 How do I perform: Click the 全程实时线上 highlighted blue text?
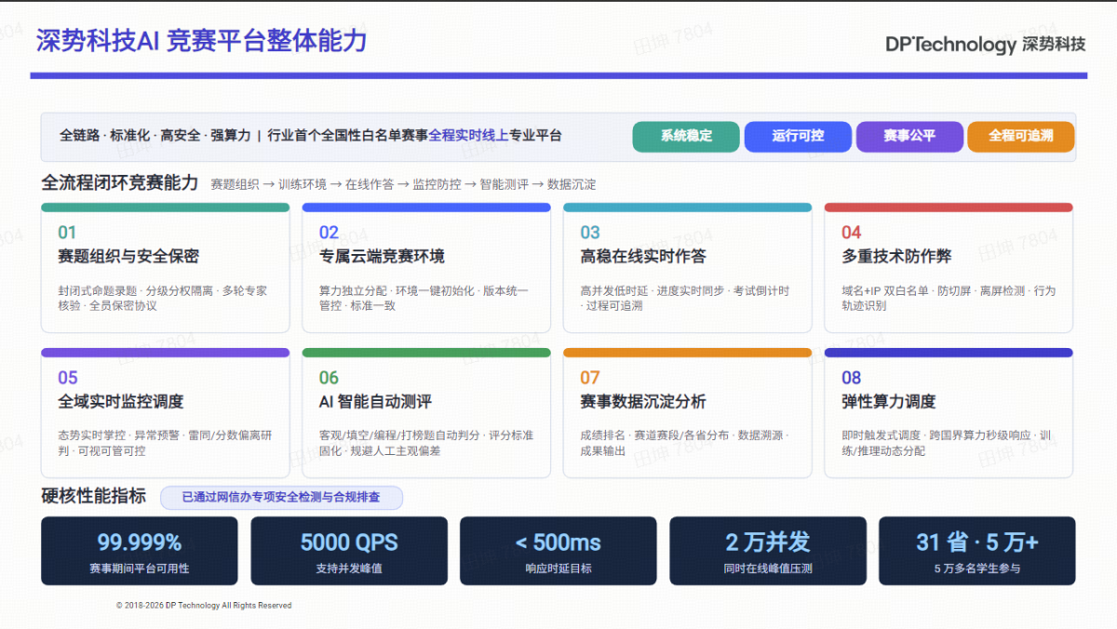click(468, 136)
